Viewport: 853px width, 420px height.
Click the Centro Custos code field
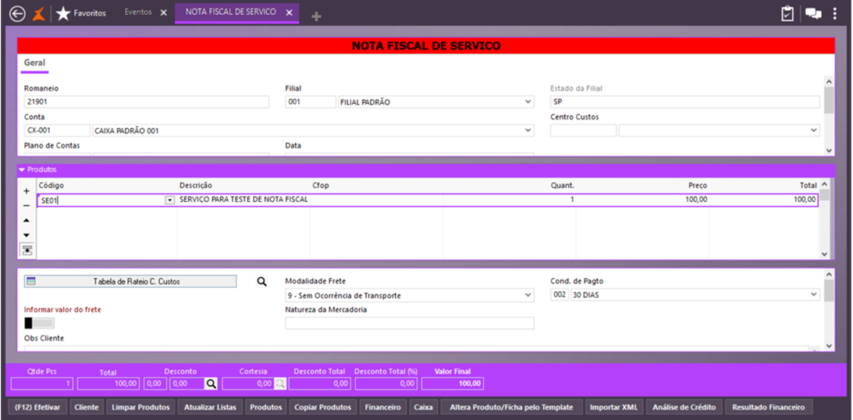pyautogui.click(x=583, y=130)
